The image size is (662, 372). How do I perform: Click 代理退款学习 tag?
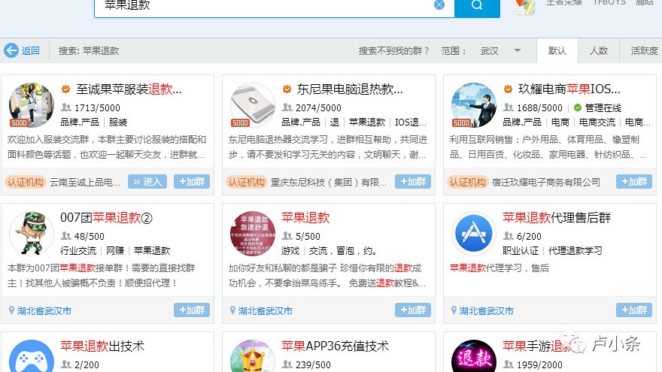click(575, 250)
